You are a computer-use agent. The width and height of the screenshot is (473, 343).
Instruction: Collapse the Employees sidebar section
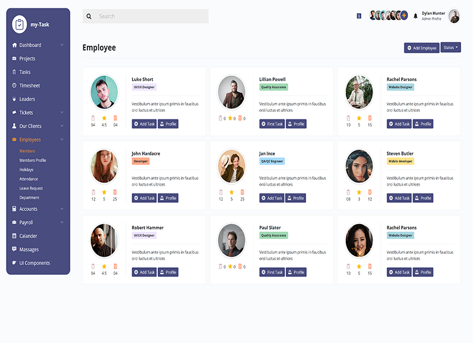coord(61,140)
